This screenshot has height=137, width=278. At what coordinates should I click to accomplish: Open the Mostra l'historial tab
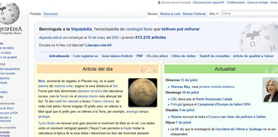point(194,14)
